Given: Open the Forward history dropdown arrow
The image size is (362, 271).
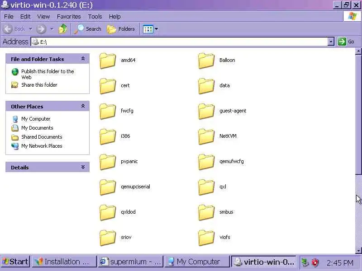Looking at the screenshot, I should click(52, 29).
